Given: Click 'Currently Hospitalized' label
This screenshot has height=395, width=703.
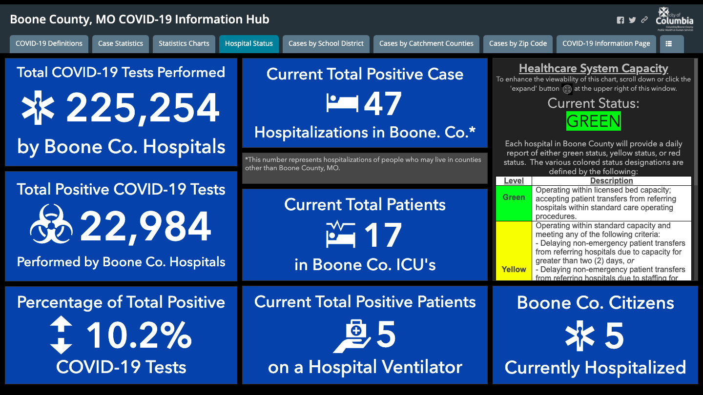Looking at the screenshot, I should pyautogui.click(x=595, y=368).
